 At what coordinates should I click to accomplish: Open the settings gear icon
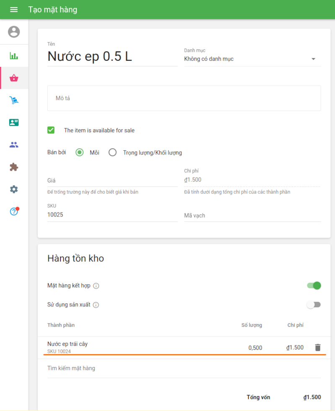(x=14, y=189)
